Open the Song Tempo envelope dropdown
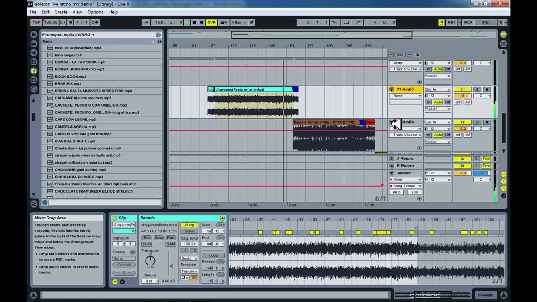537x302 pixels. pos(406,186)
